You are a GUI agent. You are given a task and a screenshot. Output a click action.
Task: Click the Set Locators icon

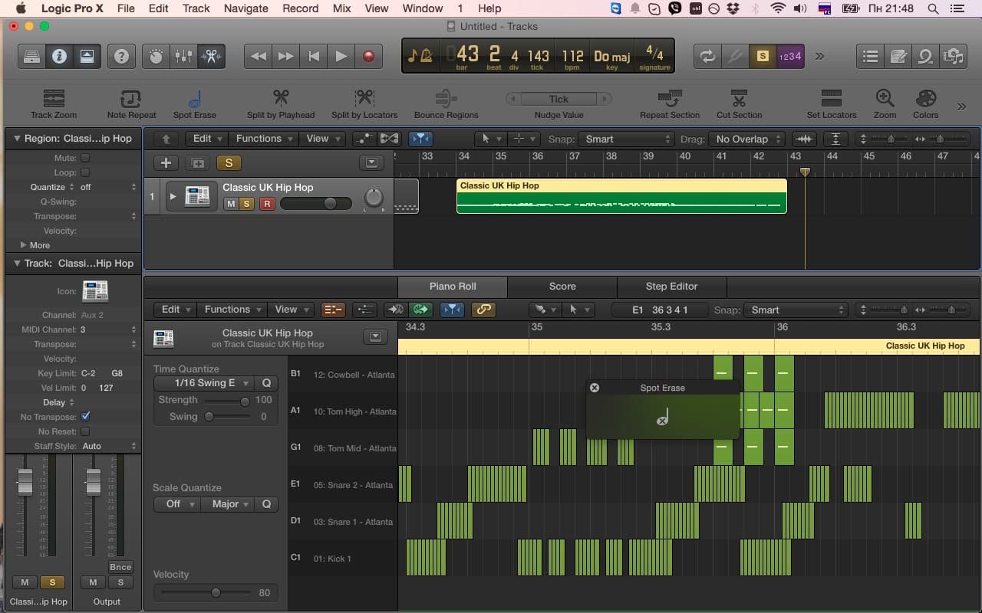(831, 99)
